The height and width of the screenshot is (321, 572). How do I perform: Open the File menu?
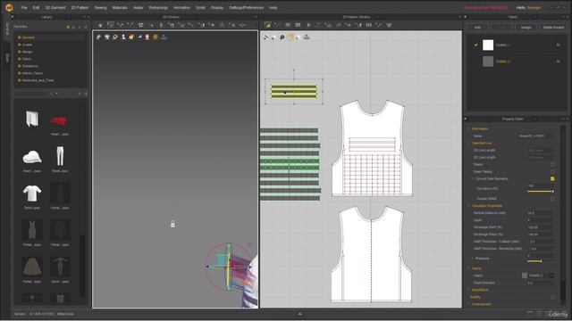point(24,8)
